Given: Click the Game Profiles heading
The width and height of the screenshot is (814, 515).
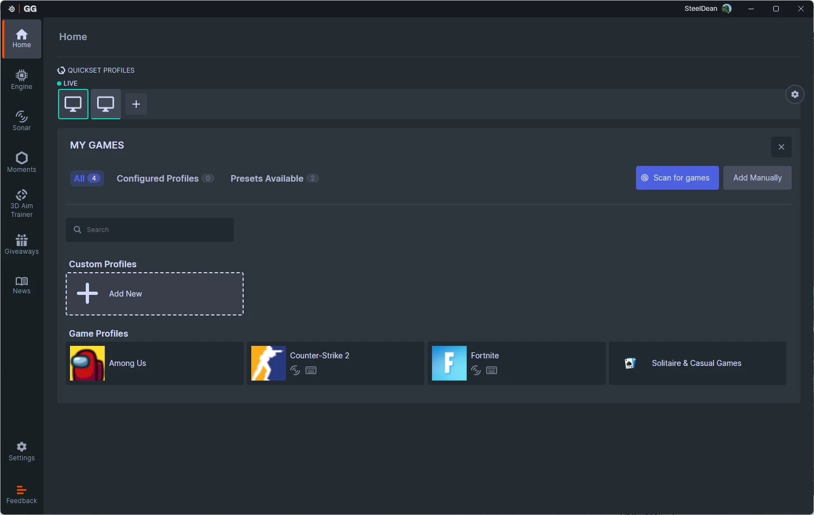Looking at the screenshot, I should tap(98, 333).
